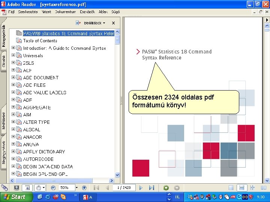This screenshot has height=202, width=270.
Task: Switch to the Megjegyzések side tab
Action: tap(4, 153)
